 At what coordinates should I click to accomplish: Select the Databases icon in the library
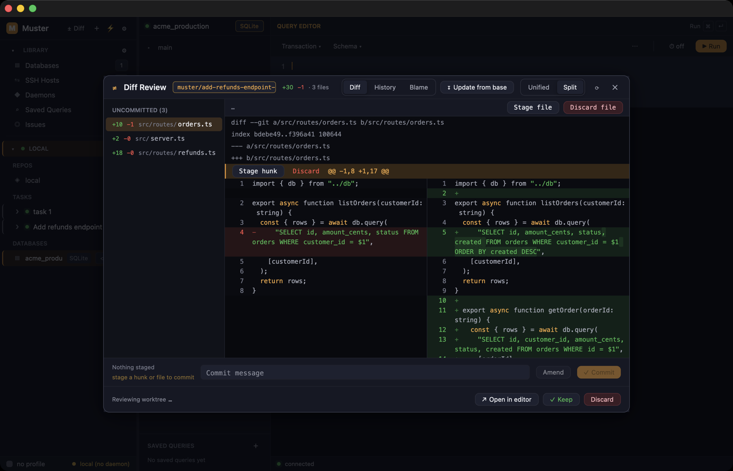tap(17, 66)
